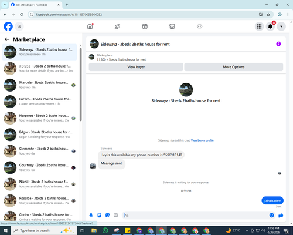
Task: Open the notifications bell icon
Action: 270,26
